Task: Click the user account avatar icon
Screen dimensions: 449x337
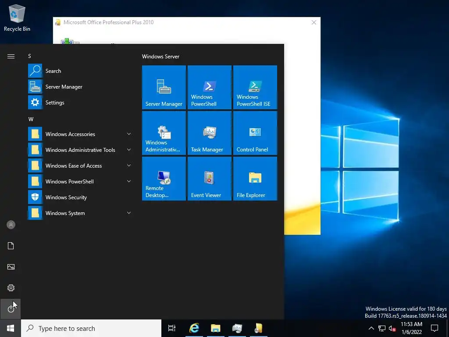Action: click(x=11, y=225)
